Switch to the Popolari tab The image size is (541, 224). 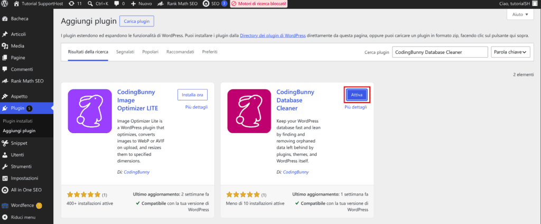[x=151, y=52]
